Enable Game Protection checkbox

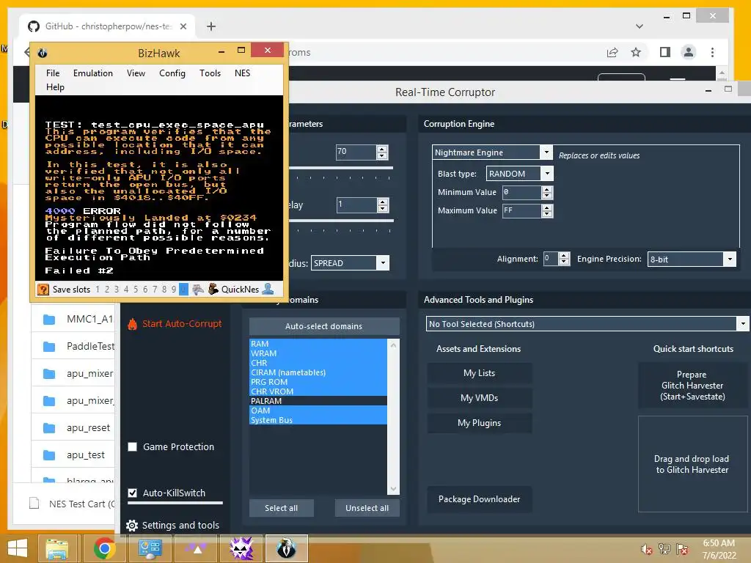click(132, 446)
